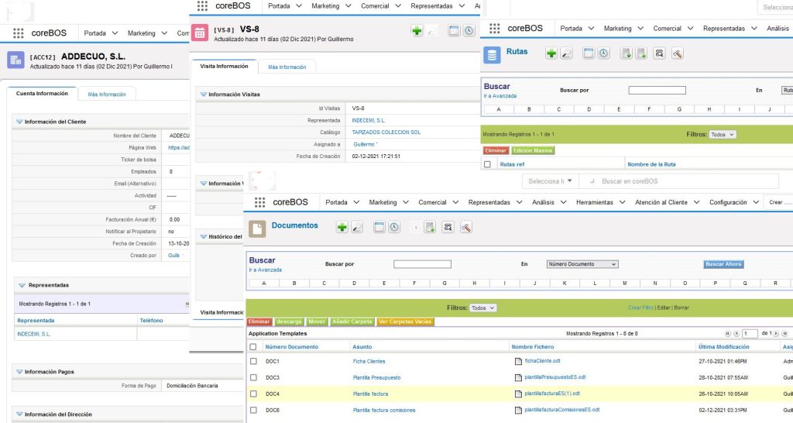Image resolution: width=793 pixels, height=423 pixels.
Task: Open the app grid launcher beside coreBOS in Documentos
Action: (259, 202)
